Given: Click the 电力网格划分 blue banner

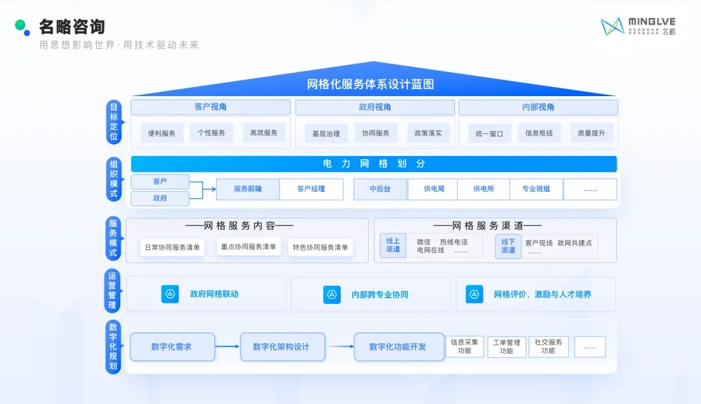Looking at the screenshot, I should 374,164.
